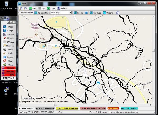158x115 pixels.
Task: Open the SAR Log
Action: pyautogui.click(x=8, y=42)
